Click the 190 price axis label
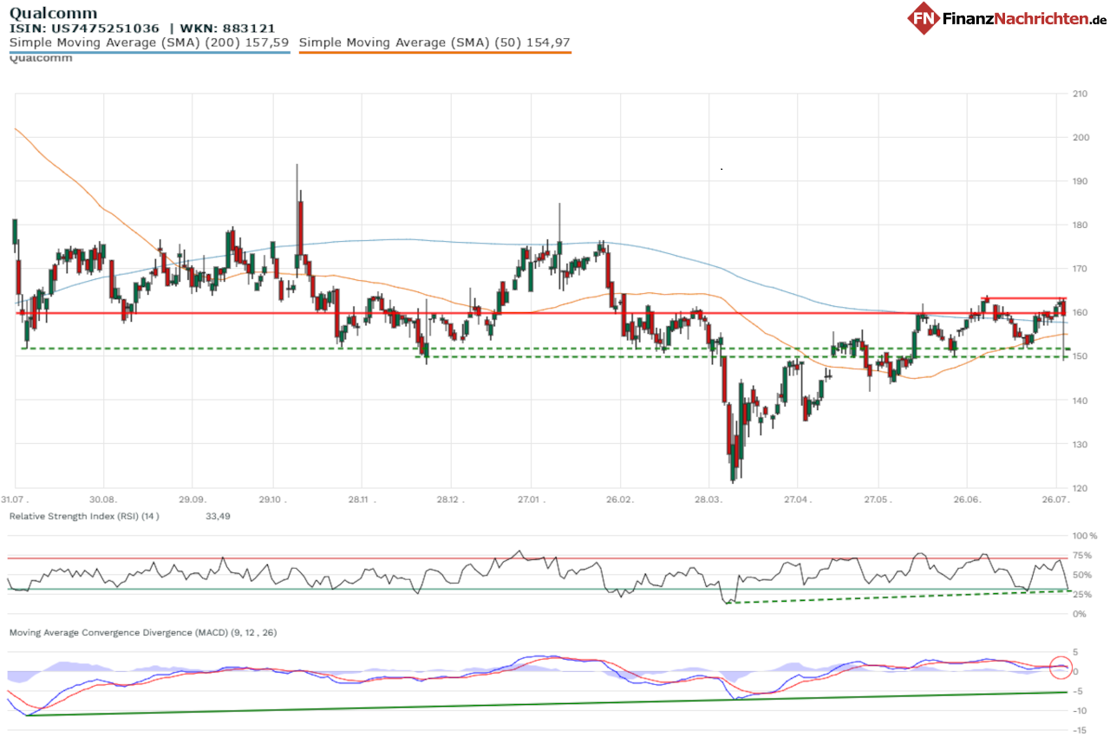Screen dimensions: 1110x737 (1081, 181)
